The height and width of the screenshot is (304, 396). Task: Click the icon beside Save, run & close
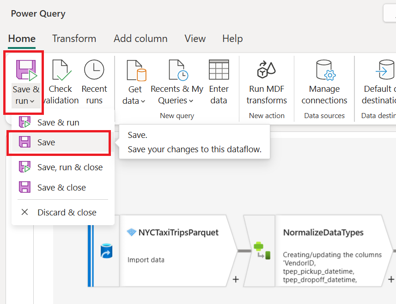pyautogui.click(x=25, y=167)
